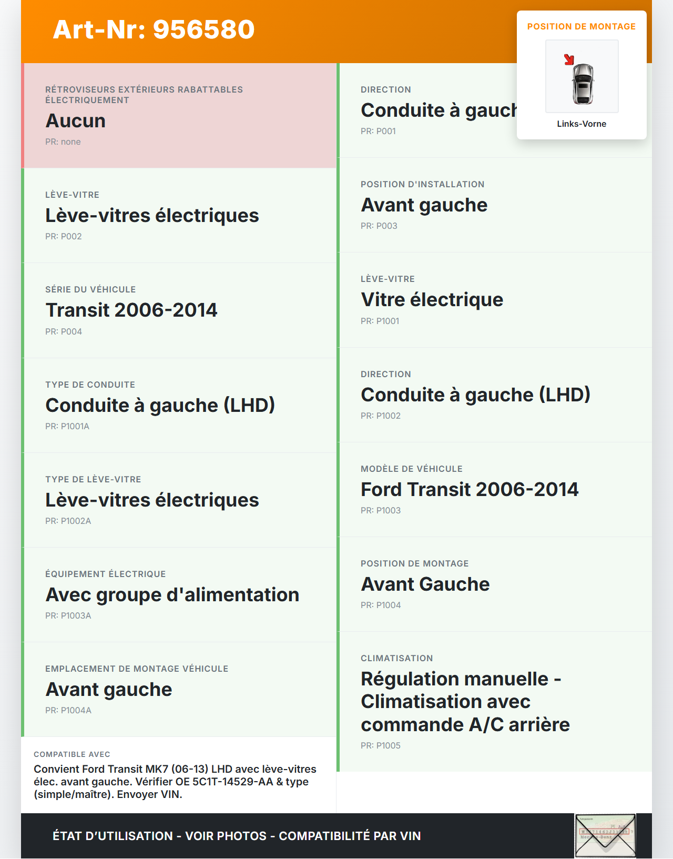Click the Links-Vorne label
673x859 pixels.
tap(582, 124)
